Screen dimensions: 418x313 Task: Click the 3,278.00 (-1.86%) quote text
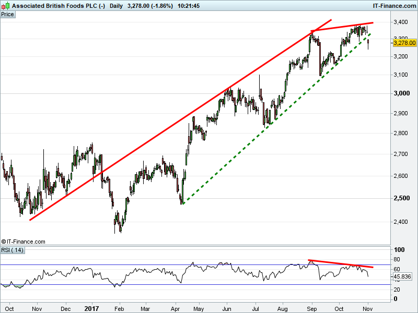pyautogui.click(x=150, y=6)
